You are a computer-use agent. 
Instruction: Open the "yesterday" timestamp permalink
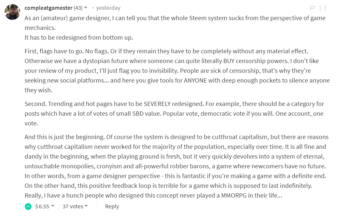(x=108, y=8)
